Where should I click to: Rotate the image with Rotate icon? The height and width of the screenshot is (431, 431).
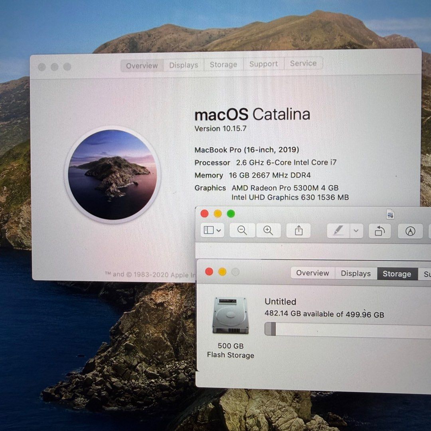coord(380,231)
